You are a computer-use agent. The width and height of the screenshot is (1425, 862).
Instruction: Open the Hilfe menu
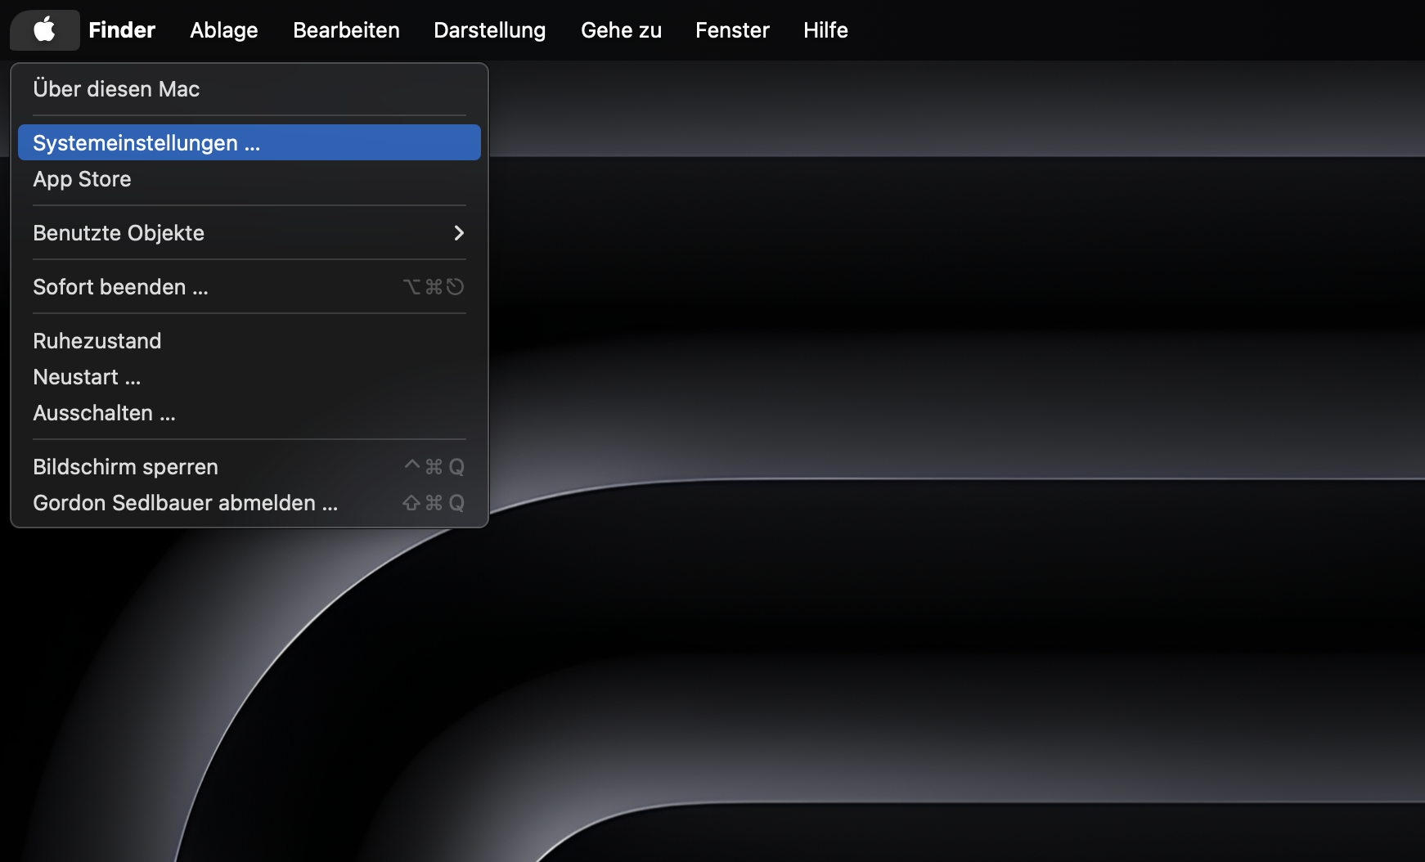pyautogui.click(x=825, y=29)
